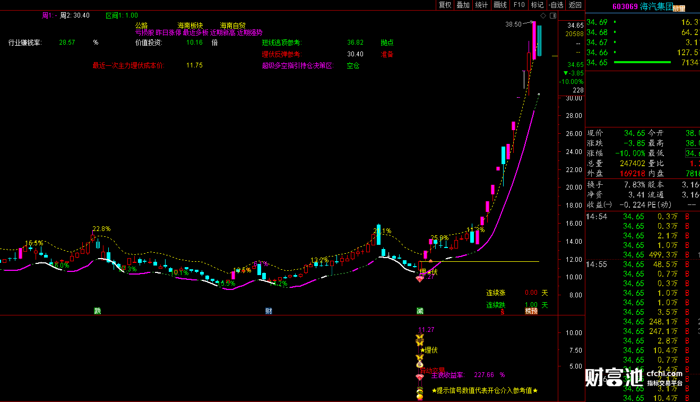700x402 pixels.
Task: Click the 34.67 ask price row
Action: pyautogui.click(x=643, y=42)
